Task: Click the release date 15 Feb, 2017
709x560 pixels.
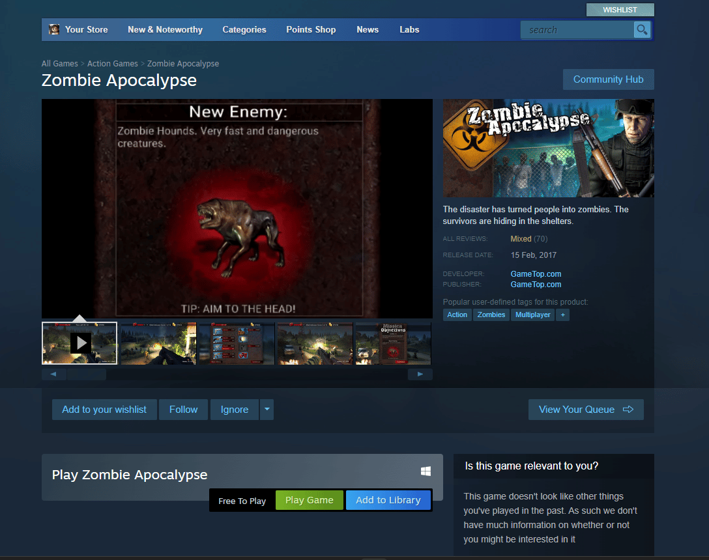Action: click(534, 255)
